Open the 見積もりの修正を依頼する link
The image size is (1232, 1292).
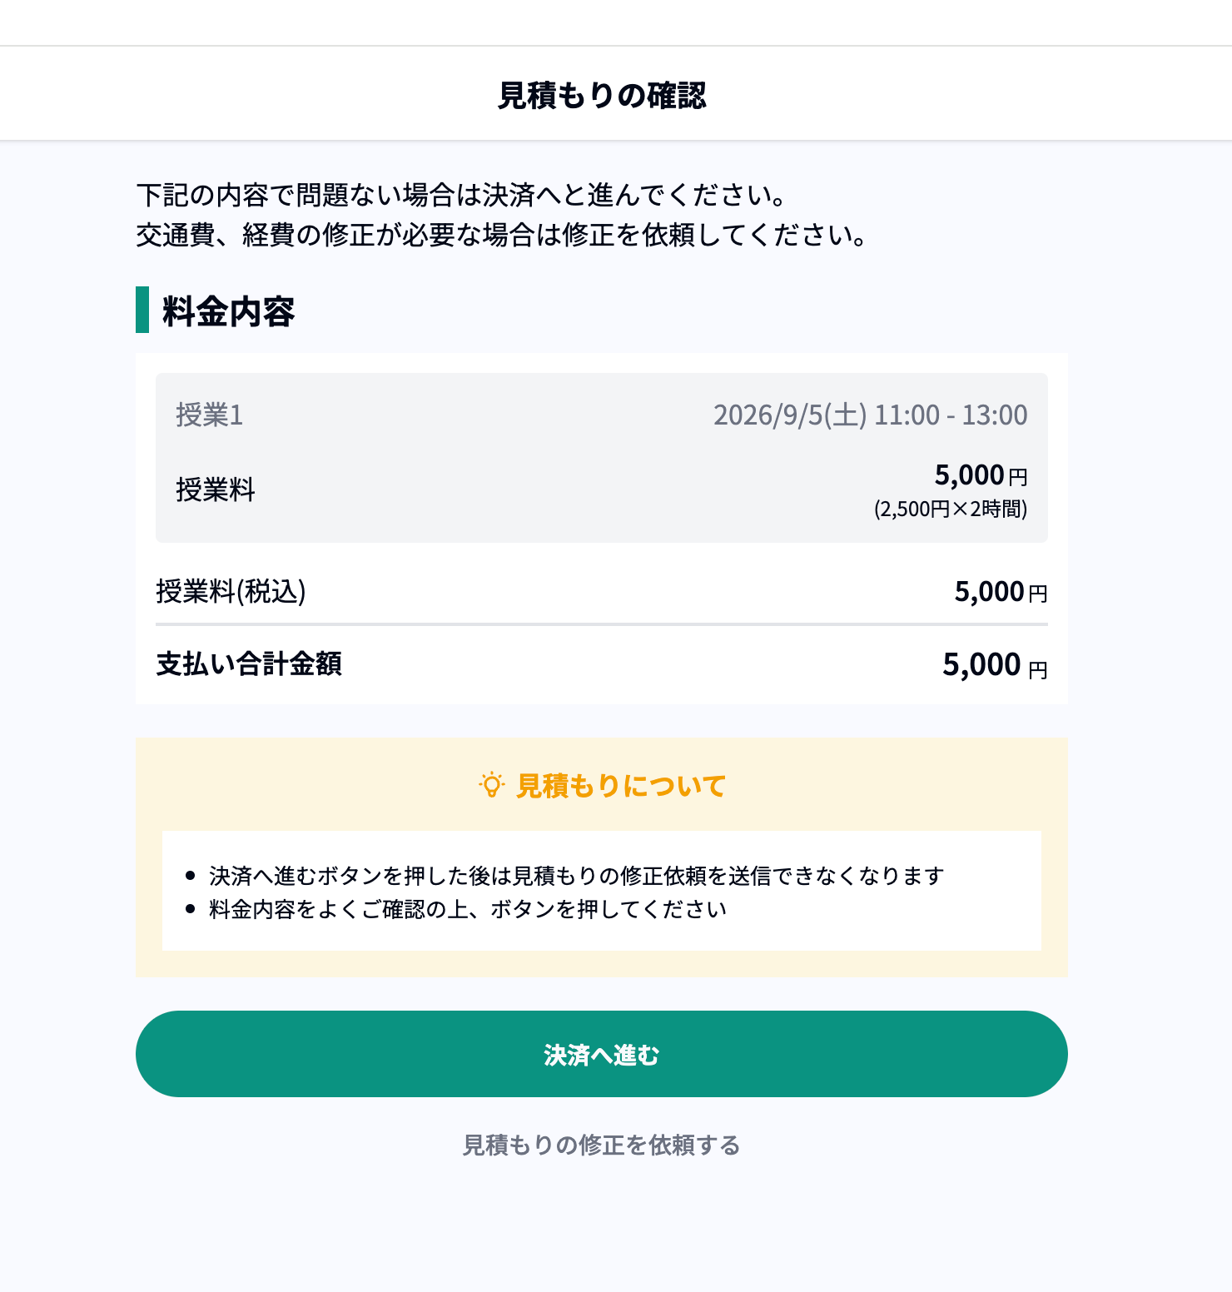[601, 1145]
